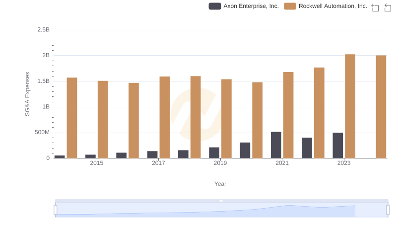Click the 0 y-axis label
This screenshot has height=229, width=397.
pos(48,158)
